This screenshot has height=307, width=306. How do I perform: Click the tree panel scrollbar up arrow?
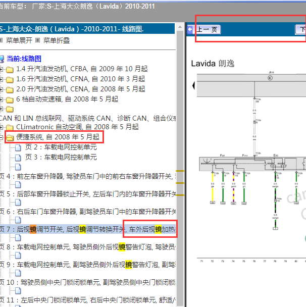[180, 27]
